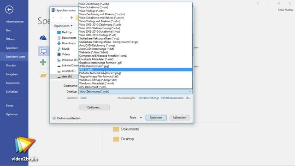Viewport: 295px width, 166px height.
Task: Open Informationen in backstage menu
Action: pyautogui.click(x=15, y=22)
